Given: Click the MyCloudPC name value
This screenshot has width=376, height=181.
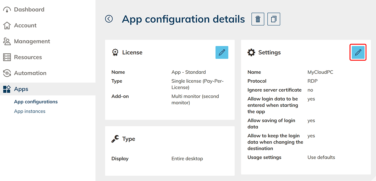Looking at the screenshot, I should (x=320, y=72).
